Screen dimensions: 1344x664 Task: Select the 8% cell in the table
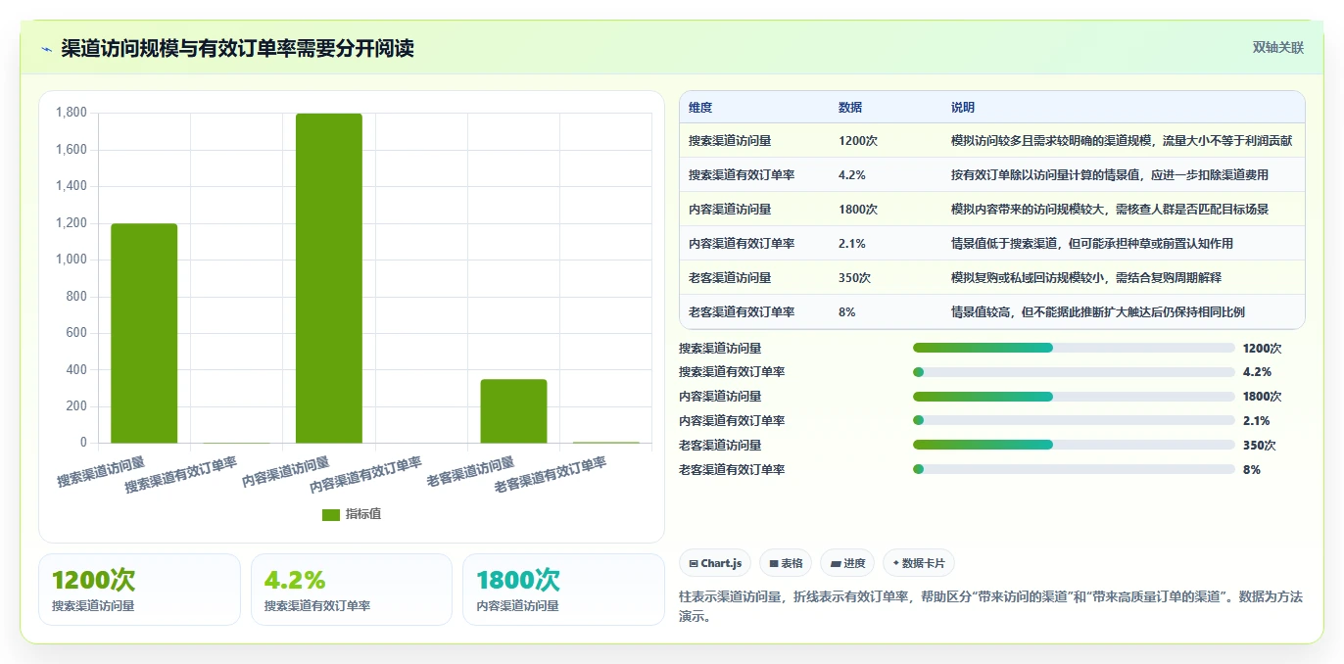coord(847,312)
